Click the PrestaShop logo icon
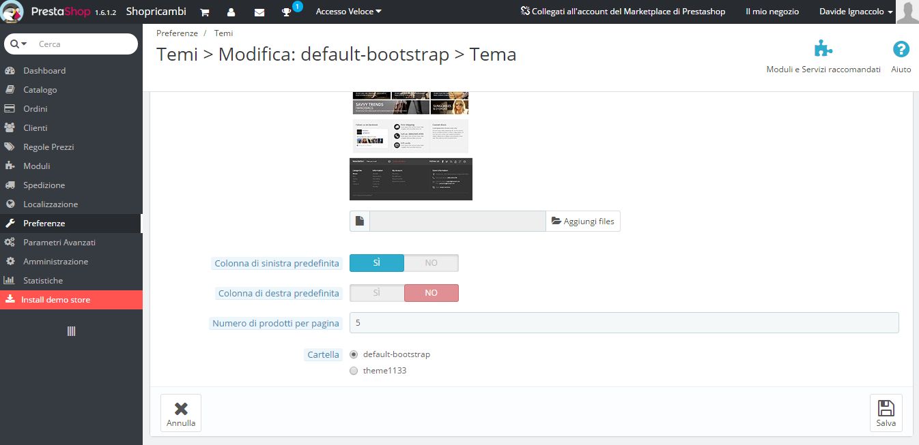 point(13,12)
